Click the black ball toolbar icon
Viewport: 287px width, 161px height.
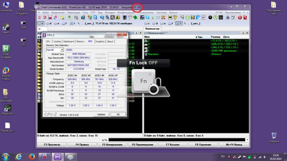point(210,18)
